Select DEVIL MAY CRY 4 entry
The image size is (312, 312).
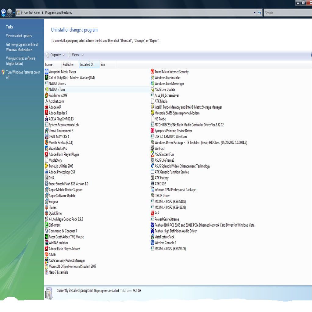tap(59, 137)
